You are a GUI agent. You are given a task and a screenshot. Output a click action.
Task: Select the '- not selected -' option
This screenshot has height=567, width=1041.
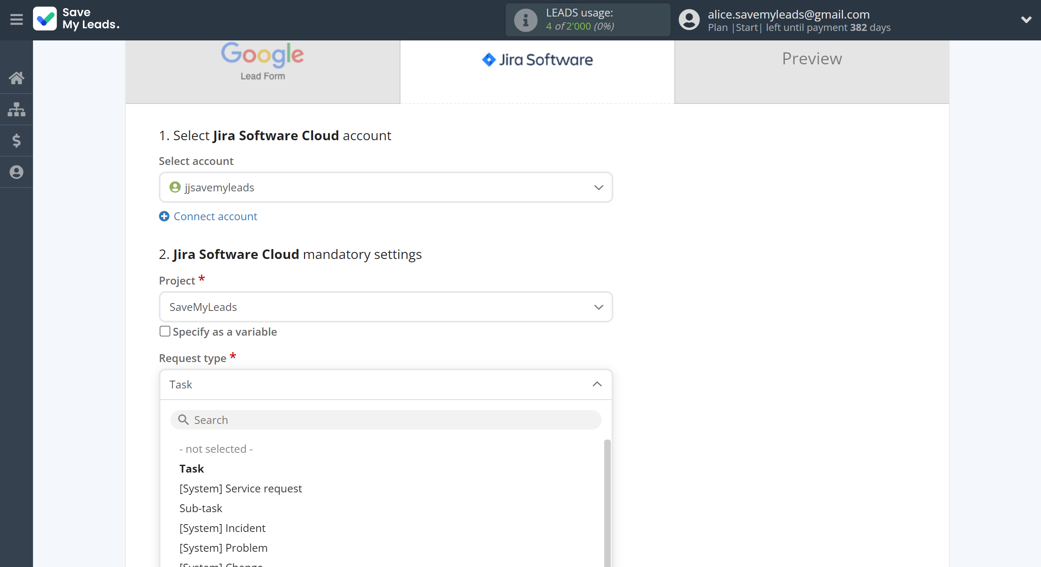(216, 449)
